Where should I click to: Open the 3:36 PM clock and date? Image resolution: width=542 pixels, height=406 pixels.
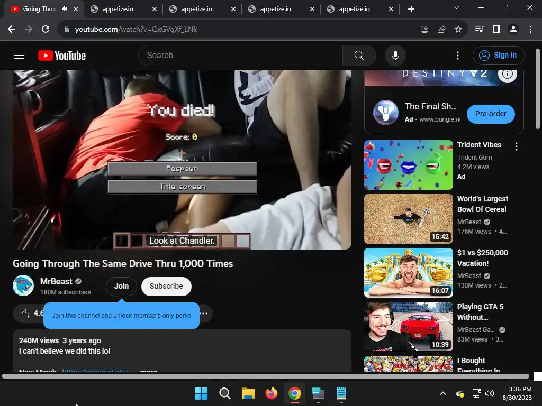click(518, 393)
